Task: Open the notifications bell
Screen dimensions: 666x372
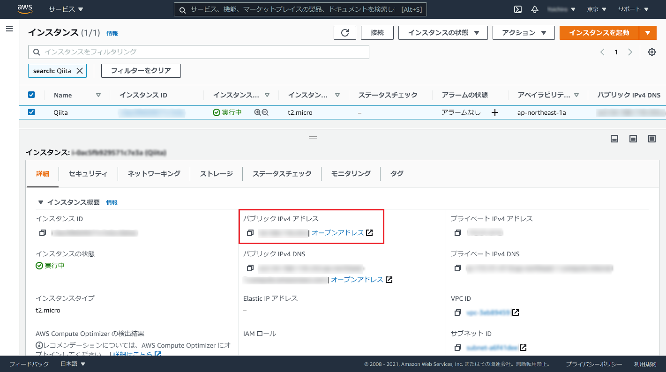Action: pyautogui.click(x=535, y=9)
